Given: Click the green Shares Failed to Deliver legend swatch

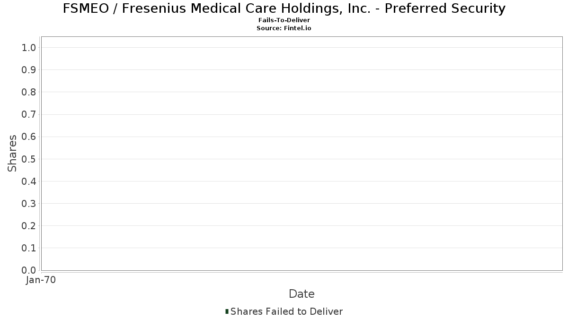Looking at the screenshot, I should 227,311.
